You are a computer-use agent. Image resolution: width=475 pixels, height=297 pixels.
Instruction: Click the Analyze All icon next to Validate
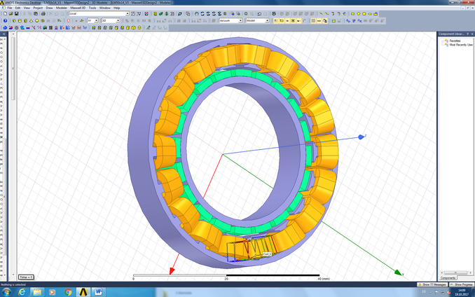pyautogui.click(x=167, y=13)
